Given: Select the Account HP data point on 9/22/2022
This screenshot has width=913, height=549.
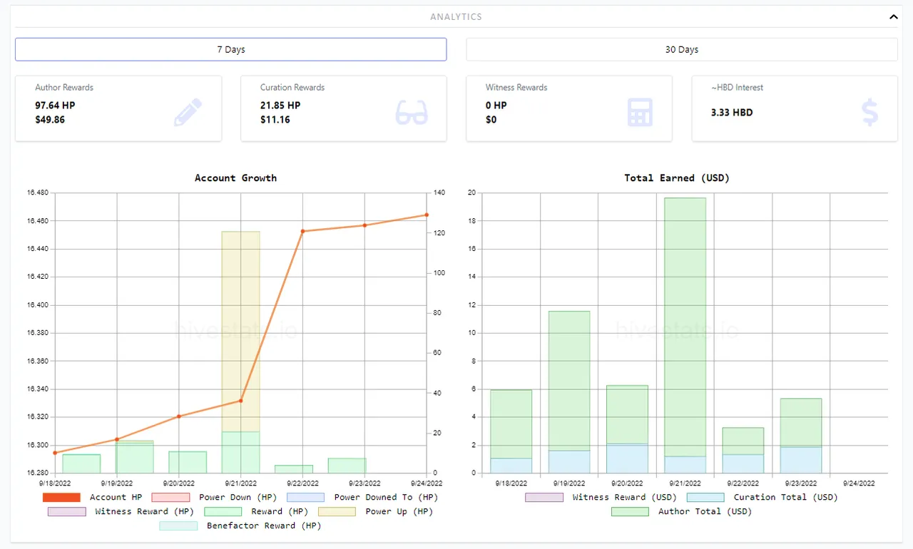Looking at the screenshot, I should point(302,231).
